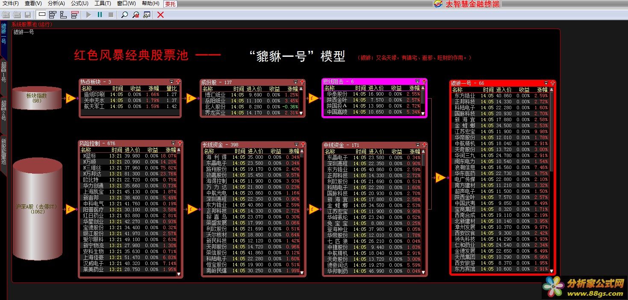Click the grayed save disk icon
This screenshot has width=628, height=300.
[x=28, y=15]
